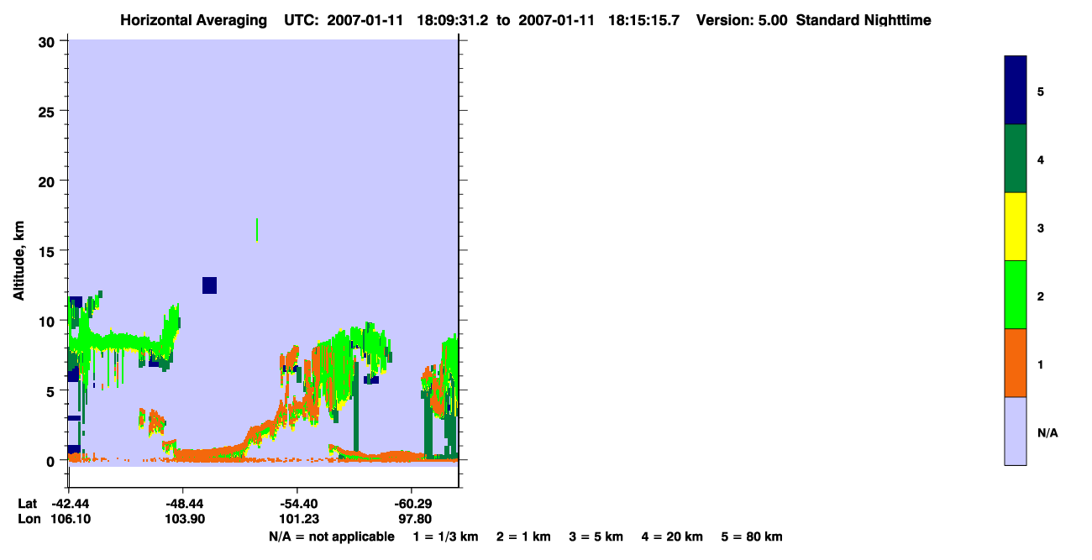The height and width of the screenshot is (560, 1092).
Task: Click the orange level 1 colorbar segment
Action: (1016, 363)
